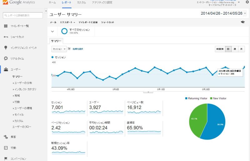Open コンバージョン flag icon in sidebar
The height and width of the screenshot is (161, 250).
click(6, 159)
